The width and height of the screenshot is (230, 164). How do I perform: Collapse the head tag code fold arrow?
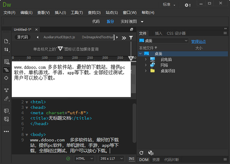coord(27,108)
